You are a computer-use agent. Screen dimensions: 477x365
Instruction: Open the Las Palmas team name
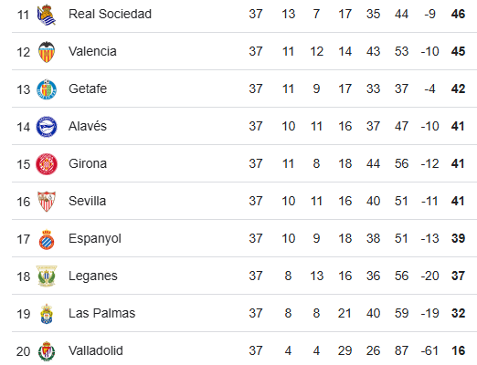(101, 313)
